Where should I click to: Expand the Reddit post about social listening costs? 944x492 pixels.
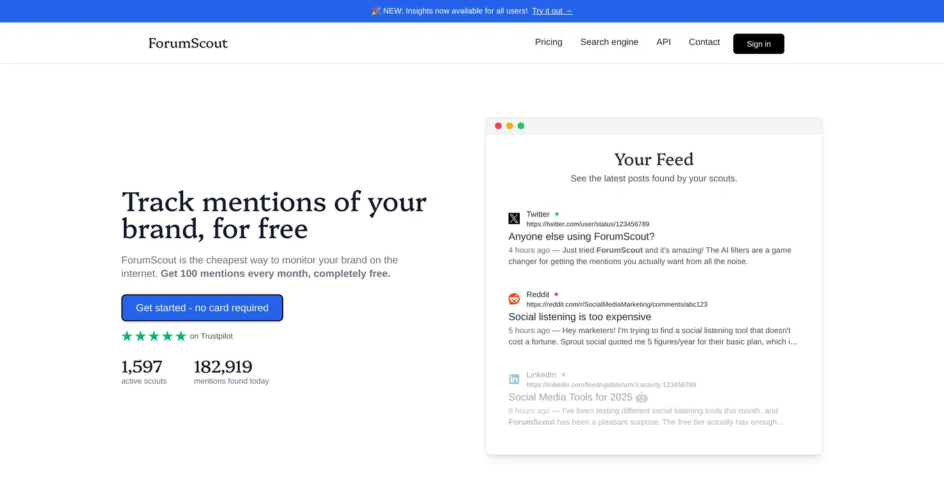click(x=579, y=316)
